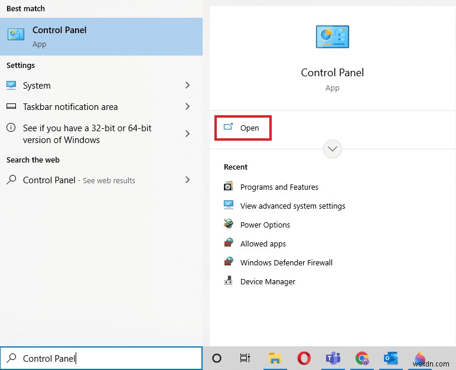Click the Windows Defender Firewall icon
Screen dimensions: 456x370
tap(229, 261)
